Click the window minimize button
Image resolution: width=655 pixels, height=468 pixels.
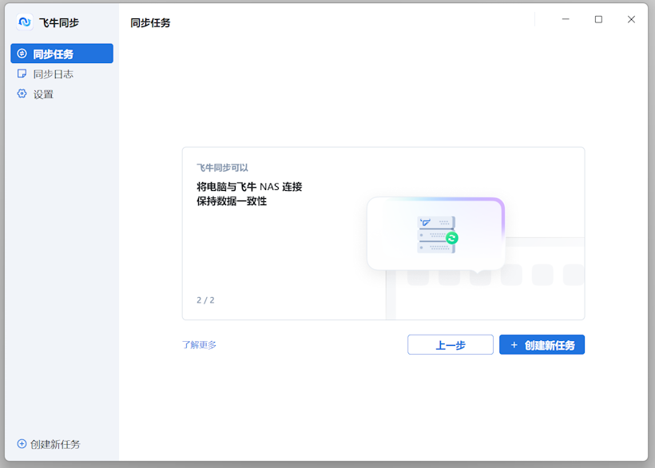pyautogui.click(x=566, y=18)
